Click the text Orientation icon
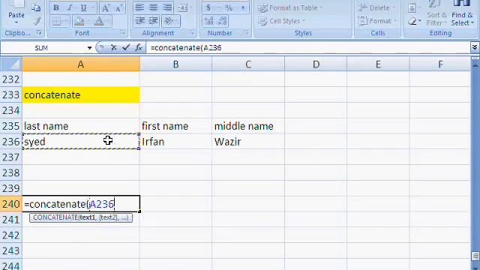 (168, 21)
